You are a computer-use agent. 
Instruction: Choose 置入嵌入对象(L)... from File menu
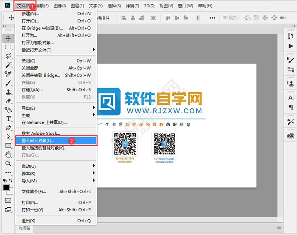[55, 140]
